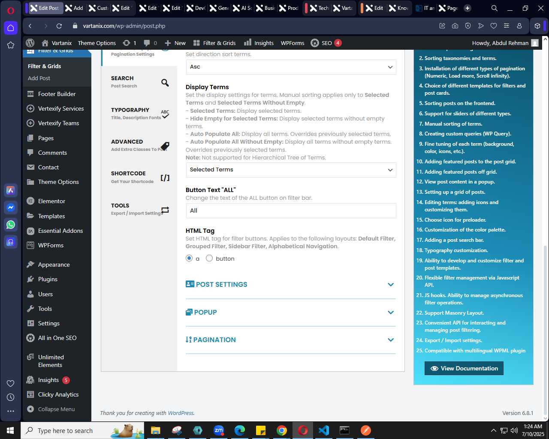Expand the PAGINATION section
549x439 pixels.
(x=290, y=340)
